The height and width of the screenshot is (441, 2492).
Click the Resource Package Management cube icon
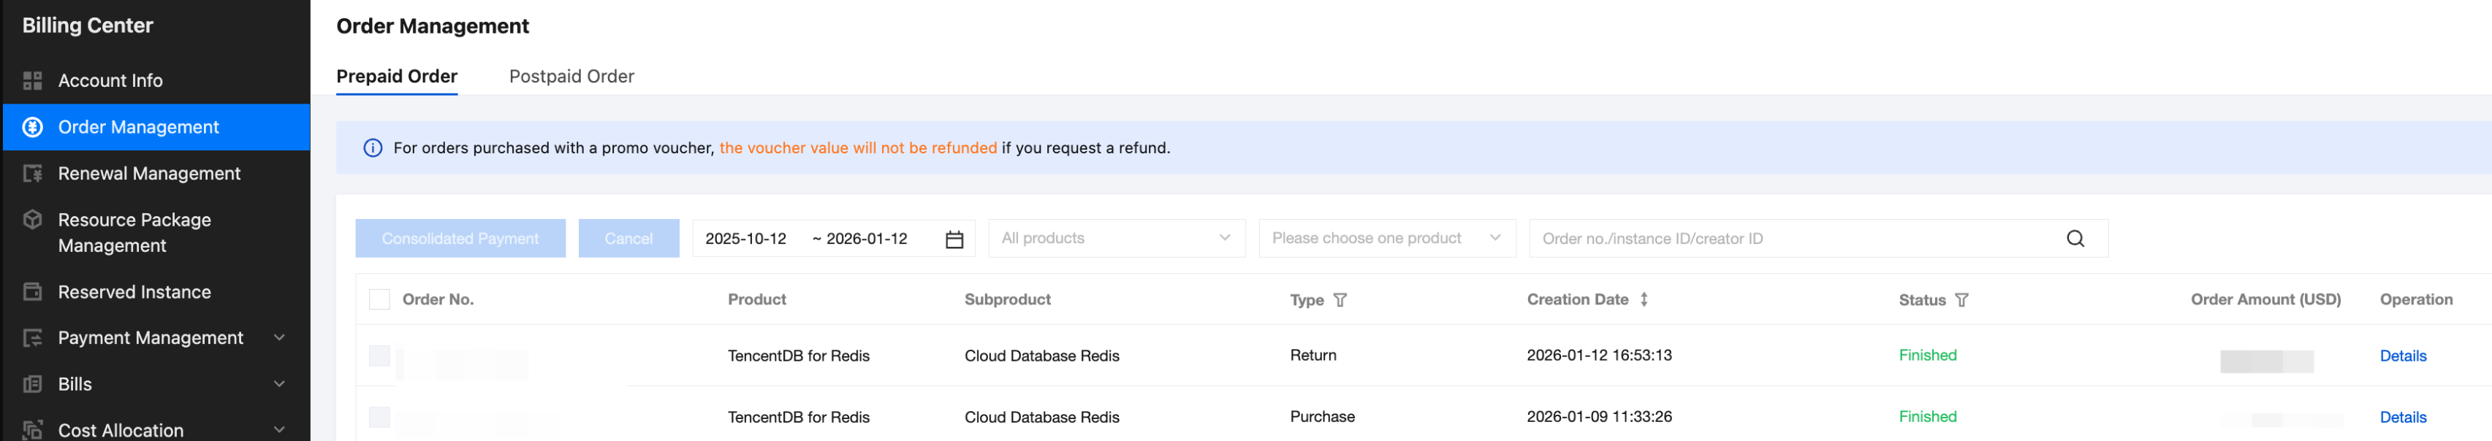click(33, 220)
